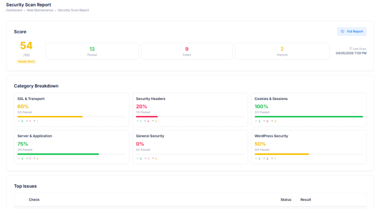Image resolution: width=380 pixels, height=209 pixels.
Task: Click the Security Headers category title
Action: (151, 99)
